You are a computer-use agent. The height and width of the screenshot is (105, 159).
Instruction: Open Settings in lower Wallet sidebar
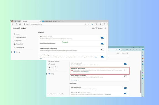click(51, 74)
